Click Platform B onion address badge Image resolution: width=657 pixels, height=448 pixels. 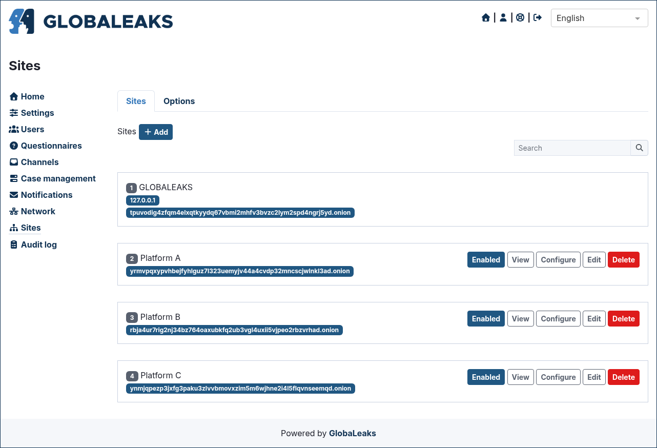pos(234,330)
